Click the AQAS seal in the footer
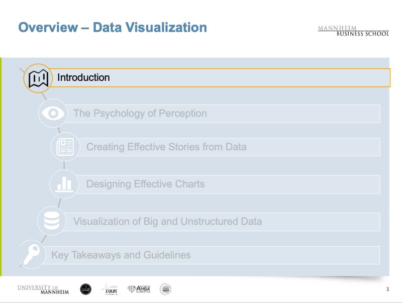This screenshot has height=303, width=402. (x=166, y=288)
